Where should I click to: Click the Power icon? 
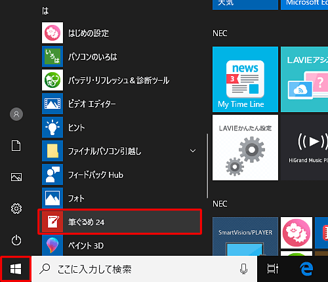click(x=16, y=240)
